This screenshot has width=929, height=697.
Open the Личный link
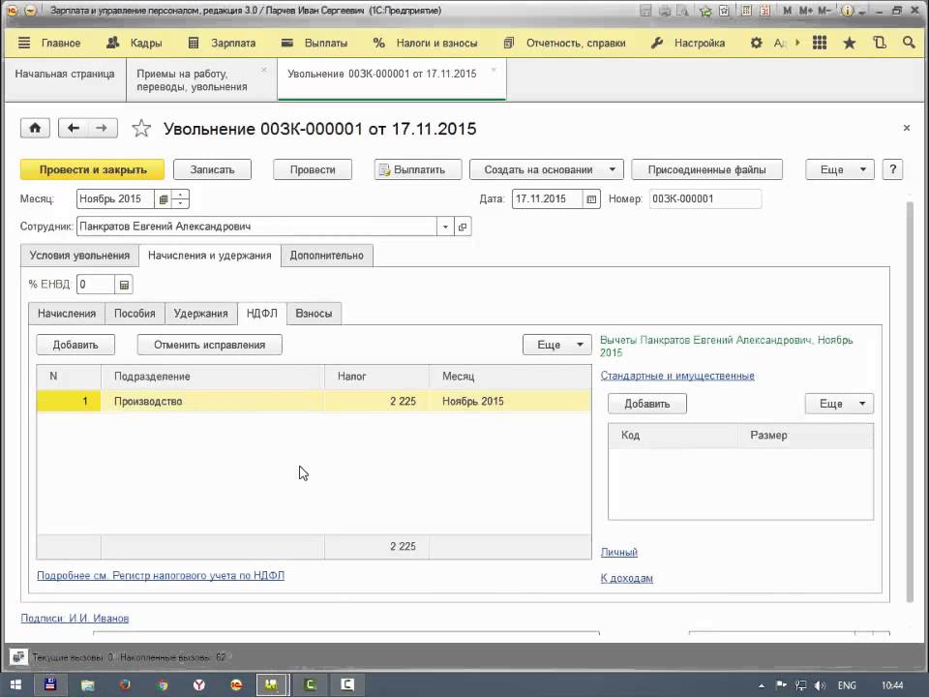(619, 553)
